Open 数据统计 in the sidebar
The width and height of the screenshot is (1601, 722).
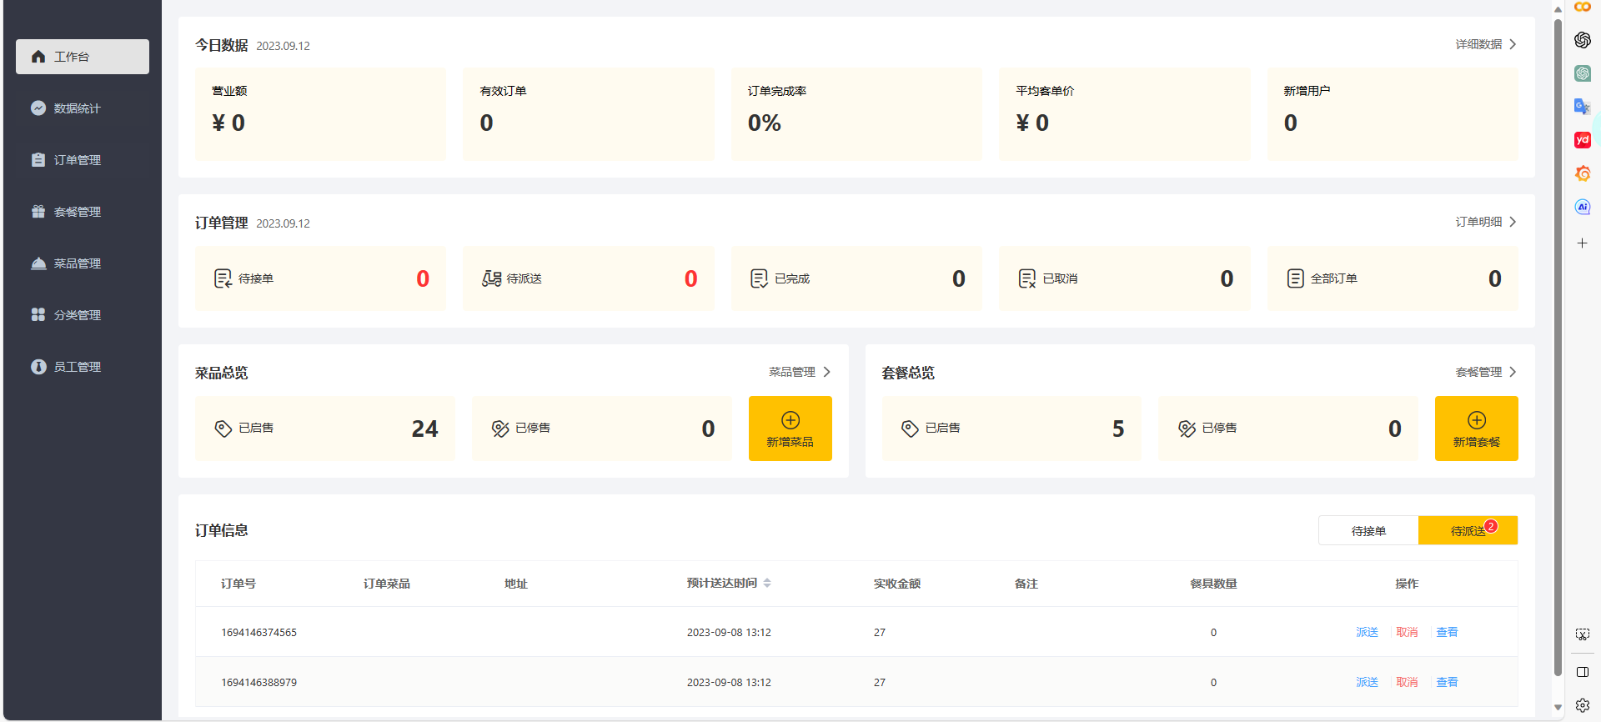click(x=77, y=108)
